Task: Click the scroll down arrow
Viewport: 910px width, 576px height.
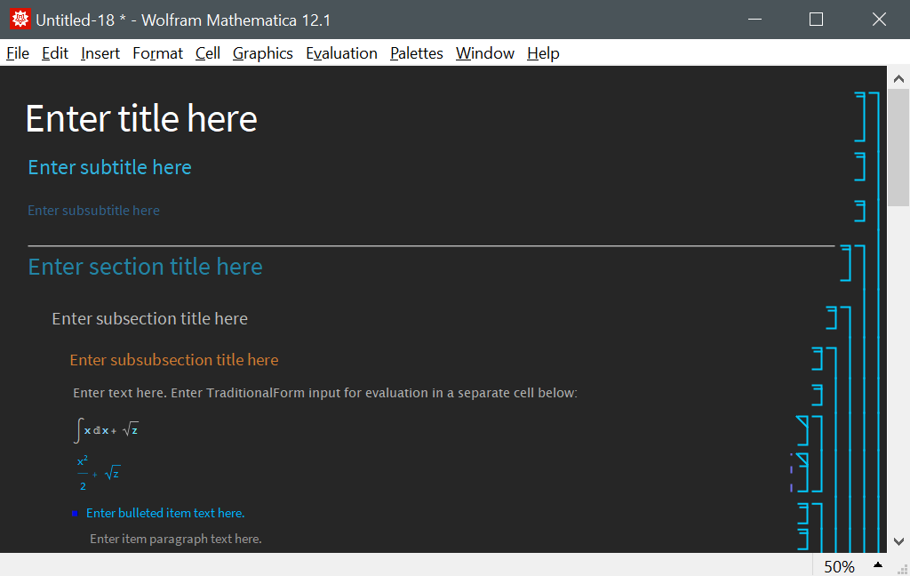Action: 898,541
